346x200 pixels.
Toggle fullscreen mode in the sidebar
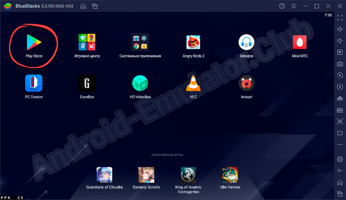(340, 17)
